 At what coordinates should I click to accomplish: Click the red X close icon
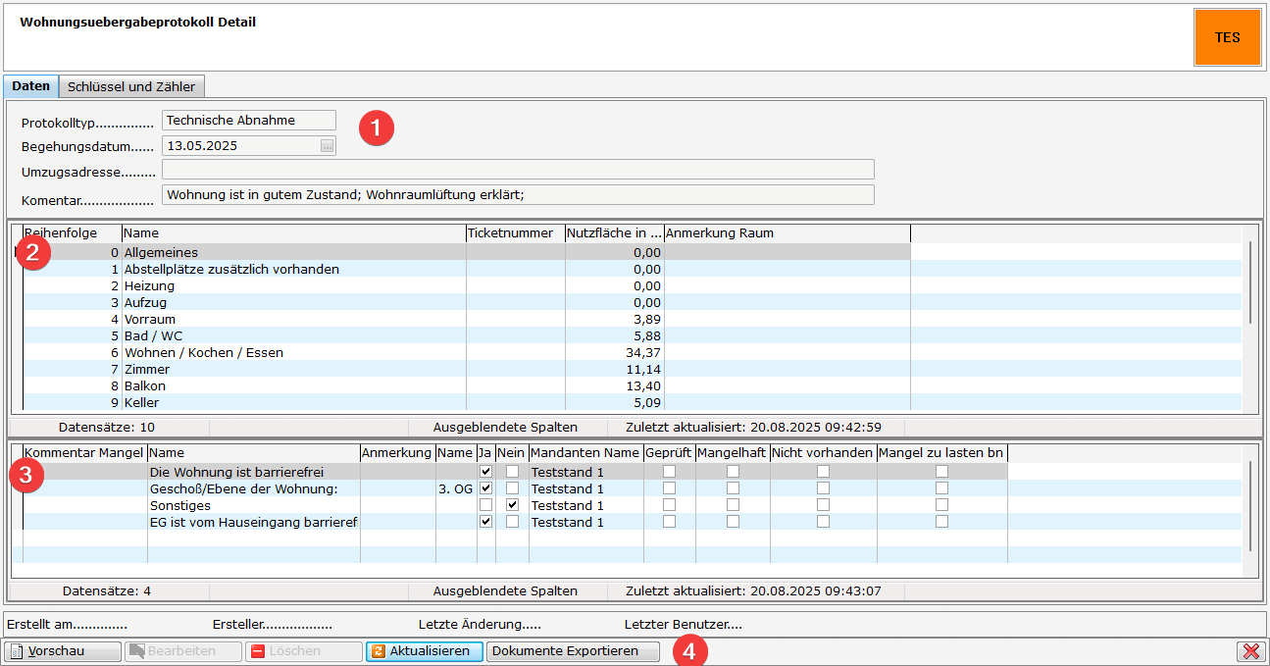1250,652
